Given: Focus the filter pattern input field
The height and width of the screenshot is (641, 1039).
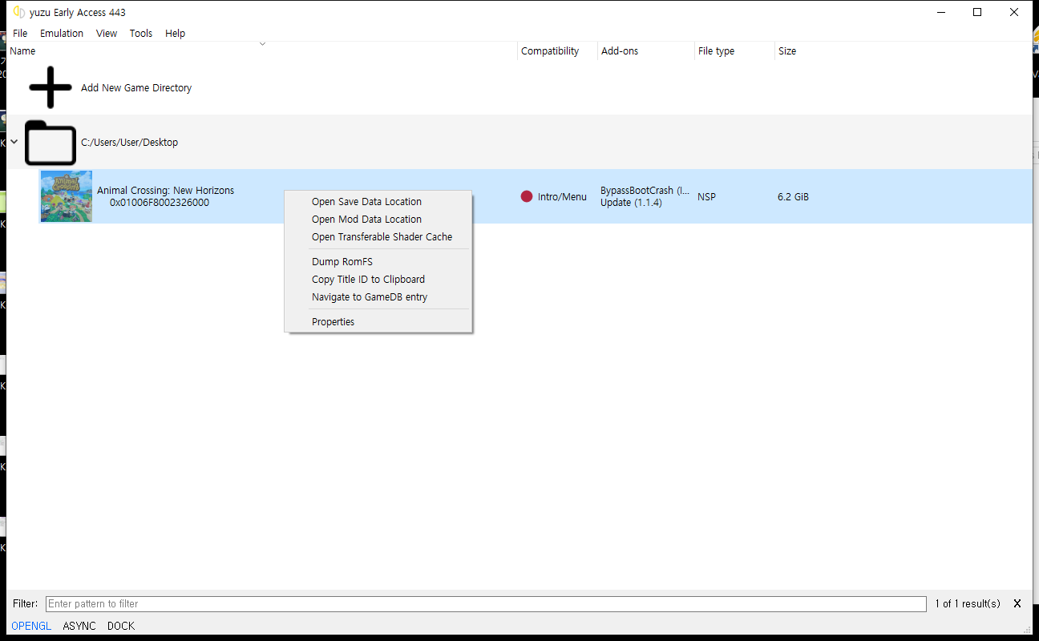Looking at the screenshot, I should pos(486,603).
